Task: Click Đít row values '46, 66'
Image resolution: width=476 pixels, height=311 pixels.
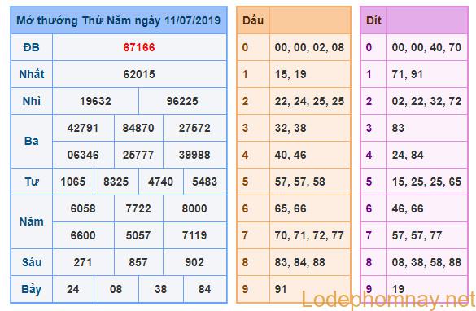Action: click(408, 209)
